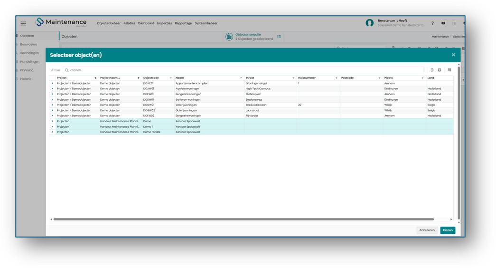Click the user name Renate van 't Hooft
The width and height of the screenshot is (496, 268).
pyautogui.click(x=392, y=20)
